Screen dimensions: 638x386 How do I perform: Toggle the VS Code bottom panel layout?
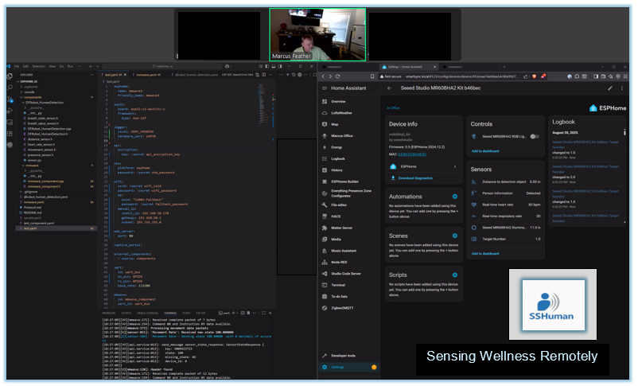point(274,66)
